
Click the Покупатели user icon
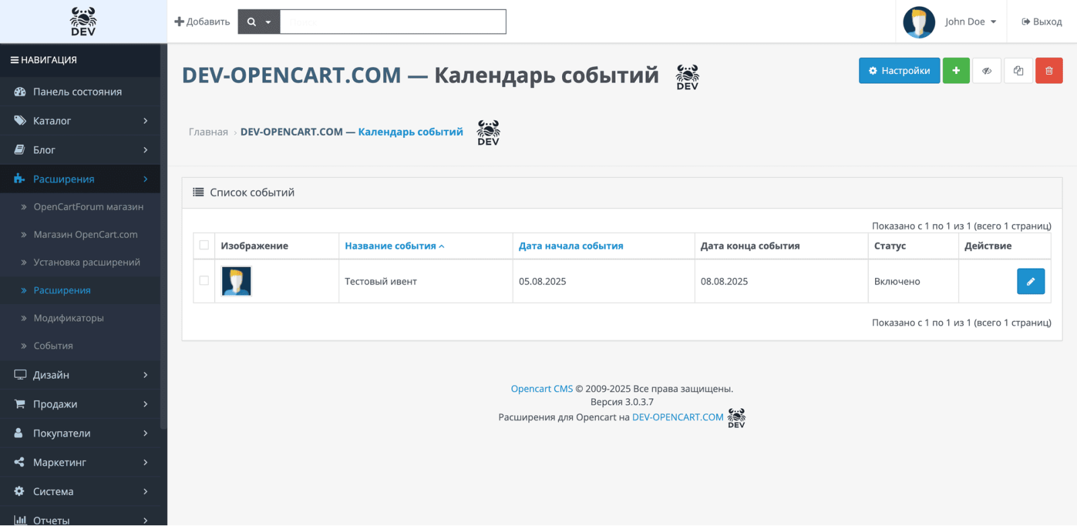(x=19, y=433)
